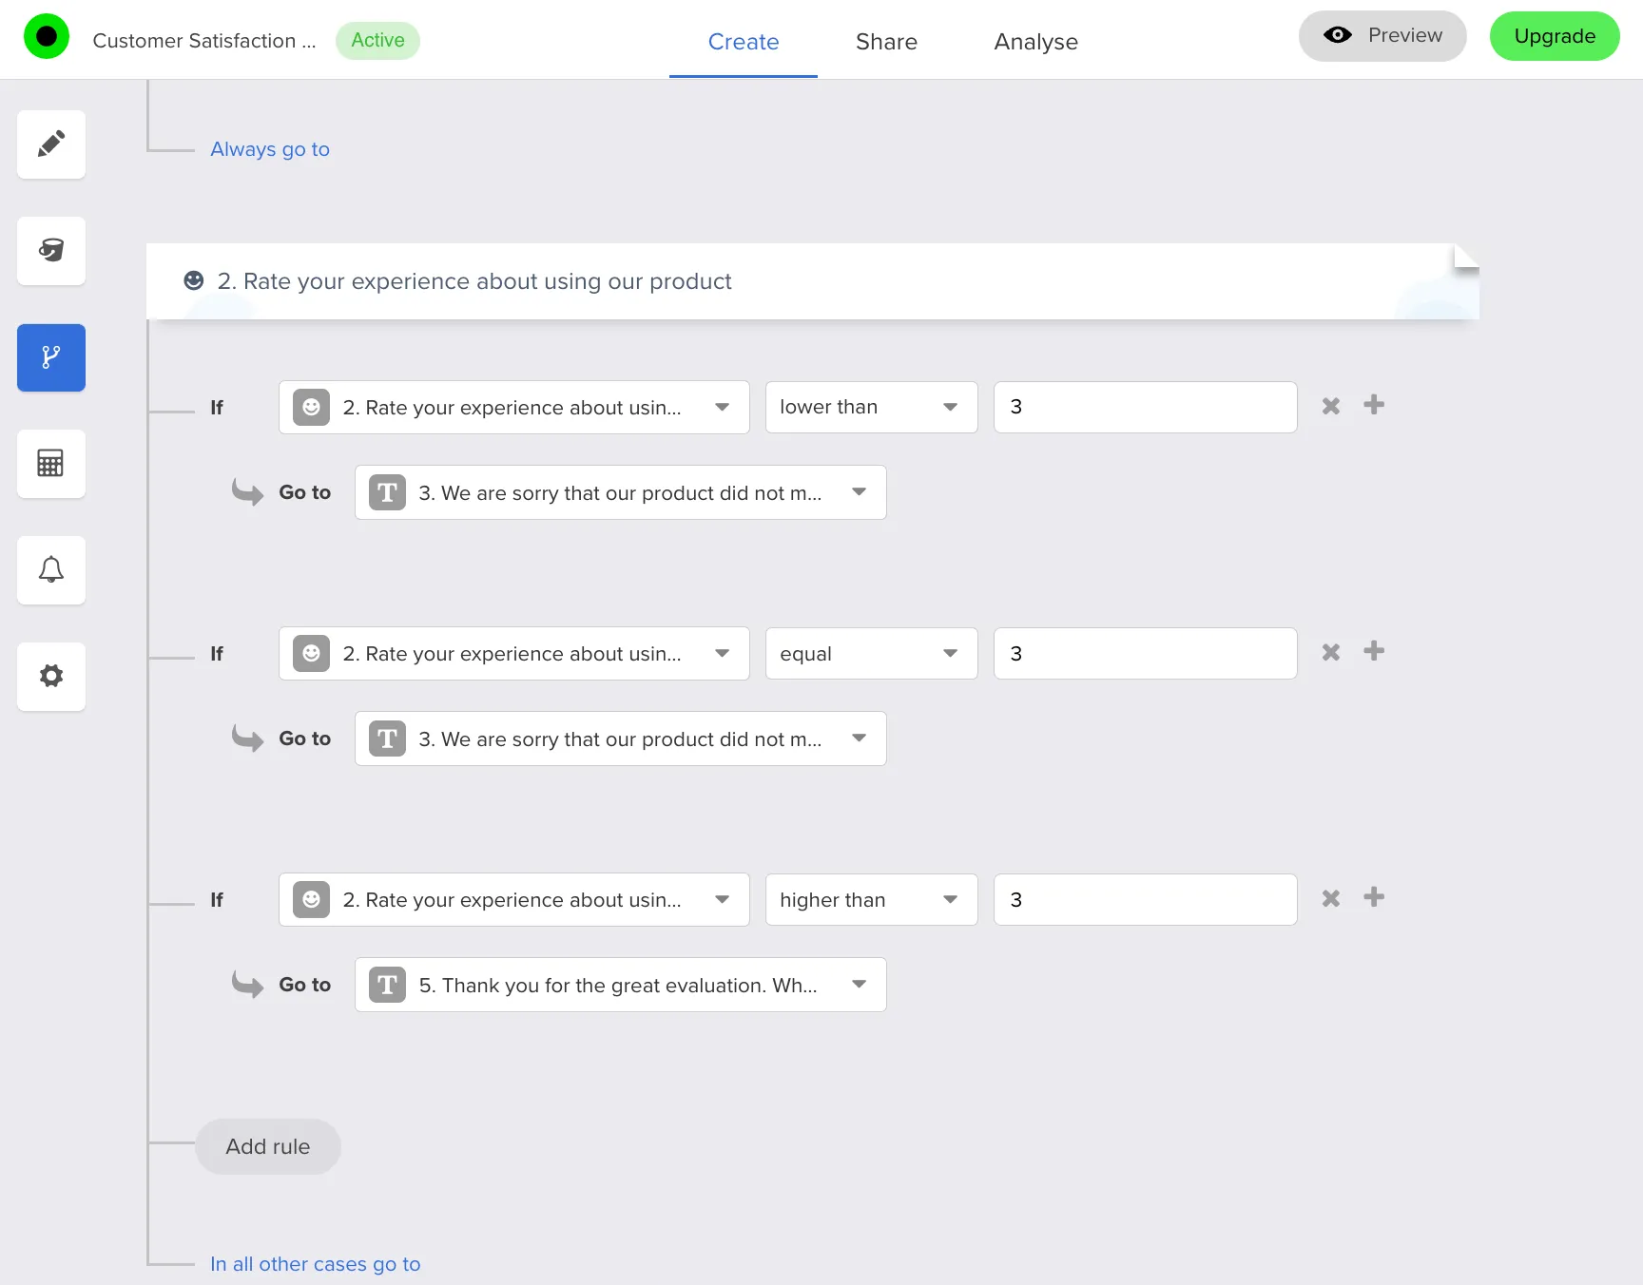The height and width of the screenshot is (1285, 1643).
Task: Click 'In all other cases go to' link
Action: 315,1264
